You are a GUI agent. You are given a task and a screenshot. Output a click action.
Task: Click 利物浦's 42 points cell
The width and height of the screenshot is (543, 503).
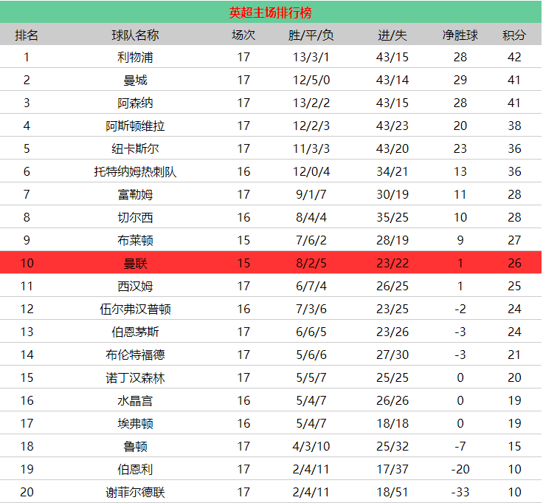[514, 57]
